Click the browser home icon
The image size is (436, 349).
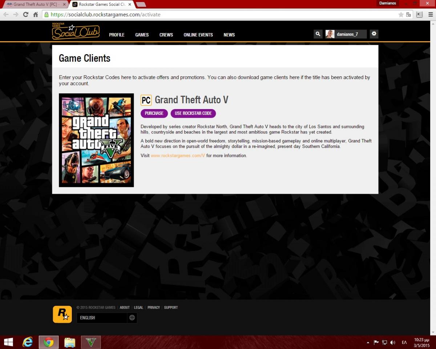[35, 15]
